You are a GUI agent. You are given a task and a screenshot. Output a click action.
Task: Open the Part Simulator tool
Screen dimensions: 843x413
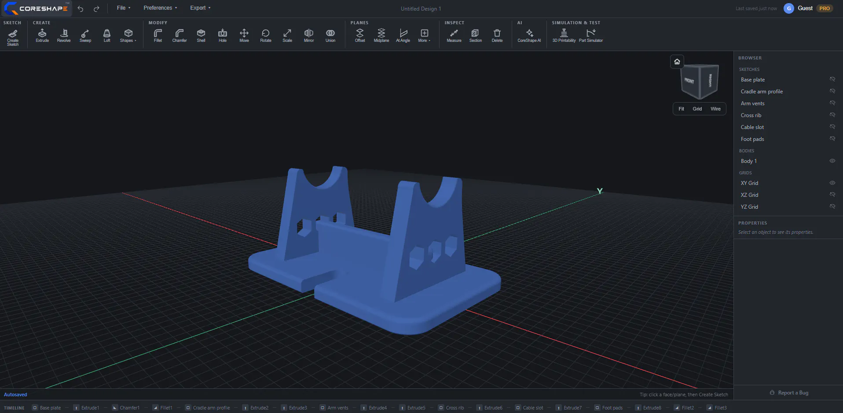click(x=591, y=35)
